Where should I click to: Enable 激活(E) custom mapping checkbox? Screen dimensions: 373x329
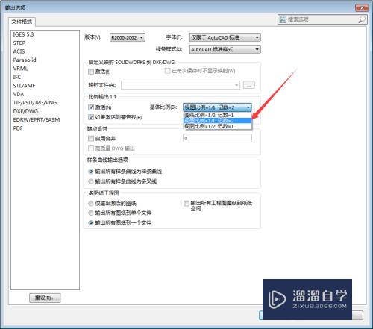[91, 72]
